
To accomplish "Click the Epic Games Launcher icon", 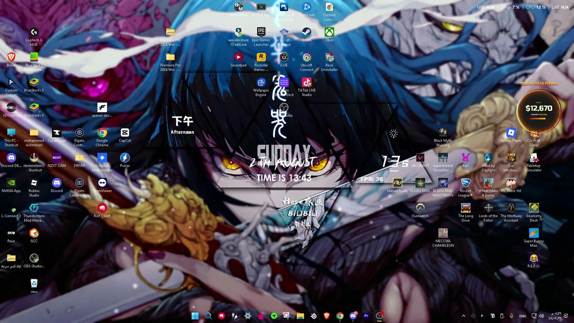I will (261, 37).
